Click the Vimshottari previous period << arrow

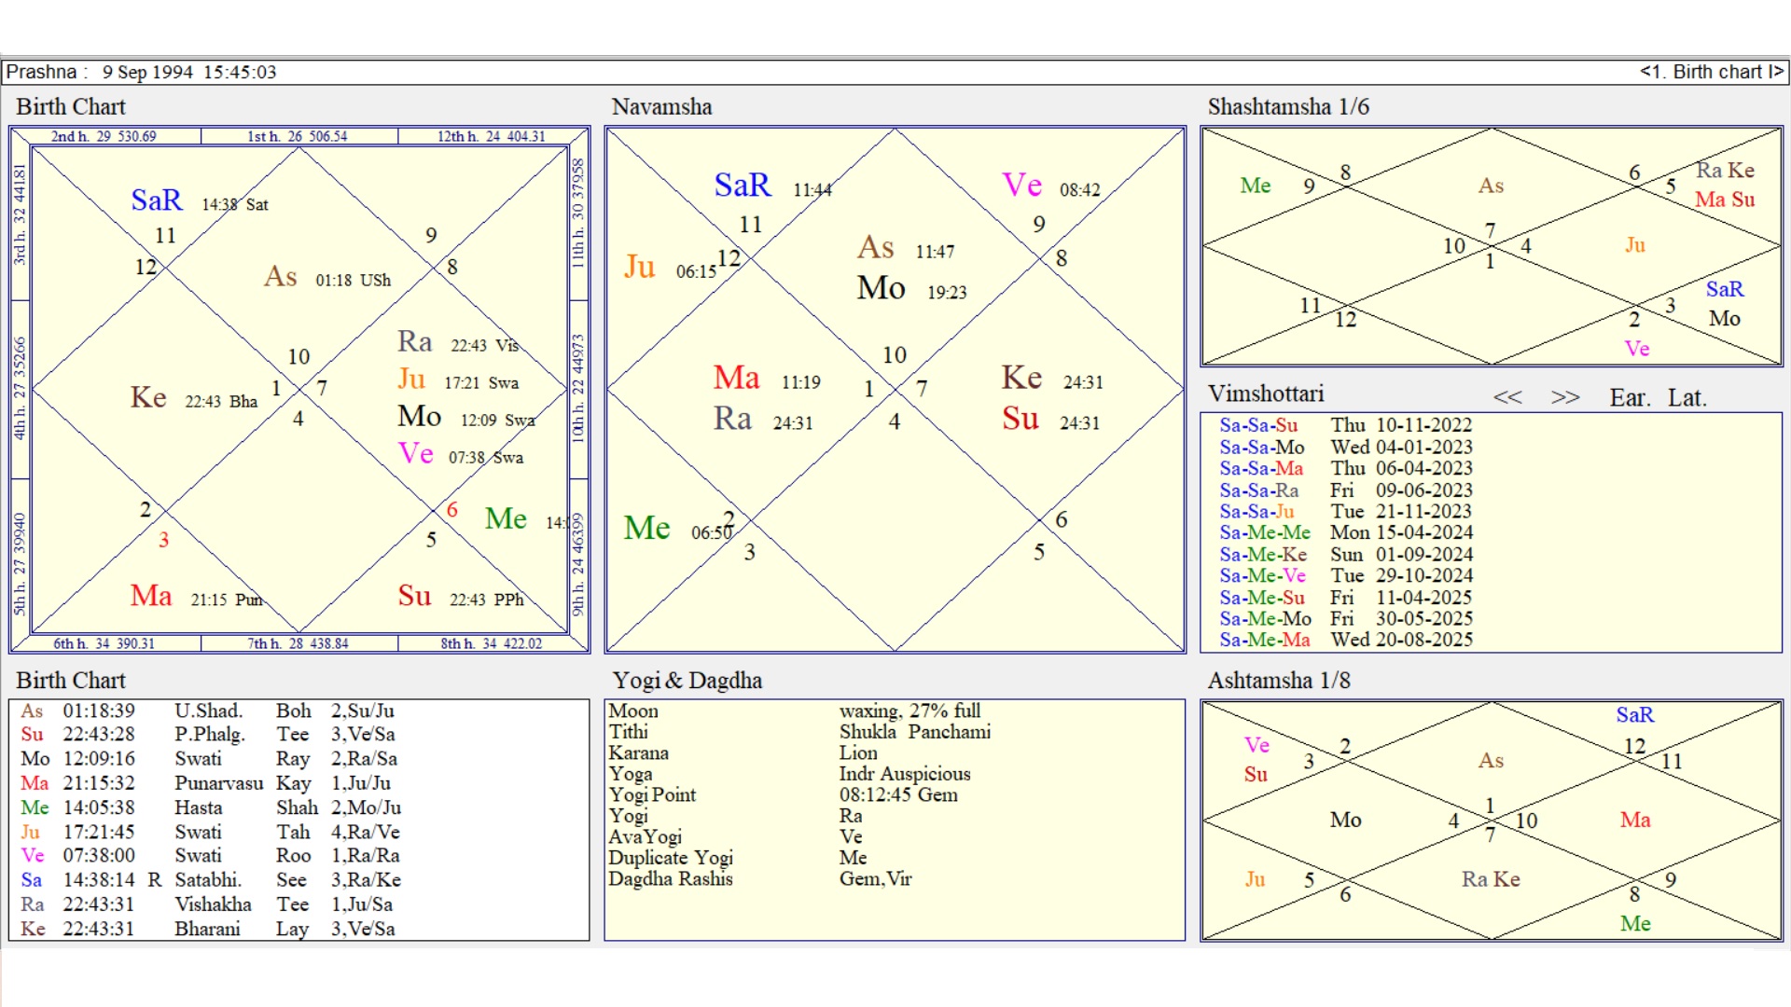pyautogui.click(x=1507, y=398)
